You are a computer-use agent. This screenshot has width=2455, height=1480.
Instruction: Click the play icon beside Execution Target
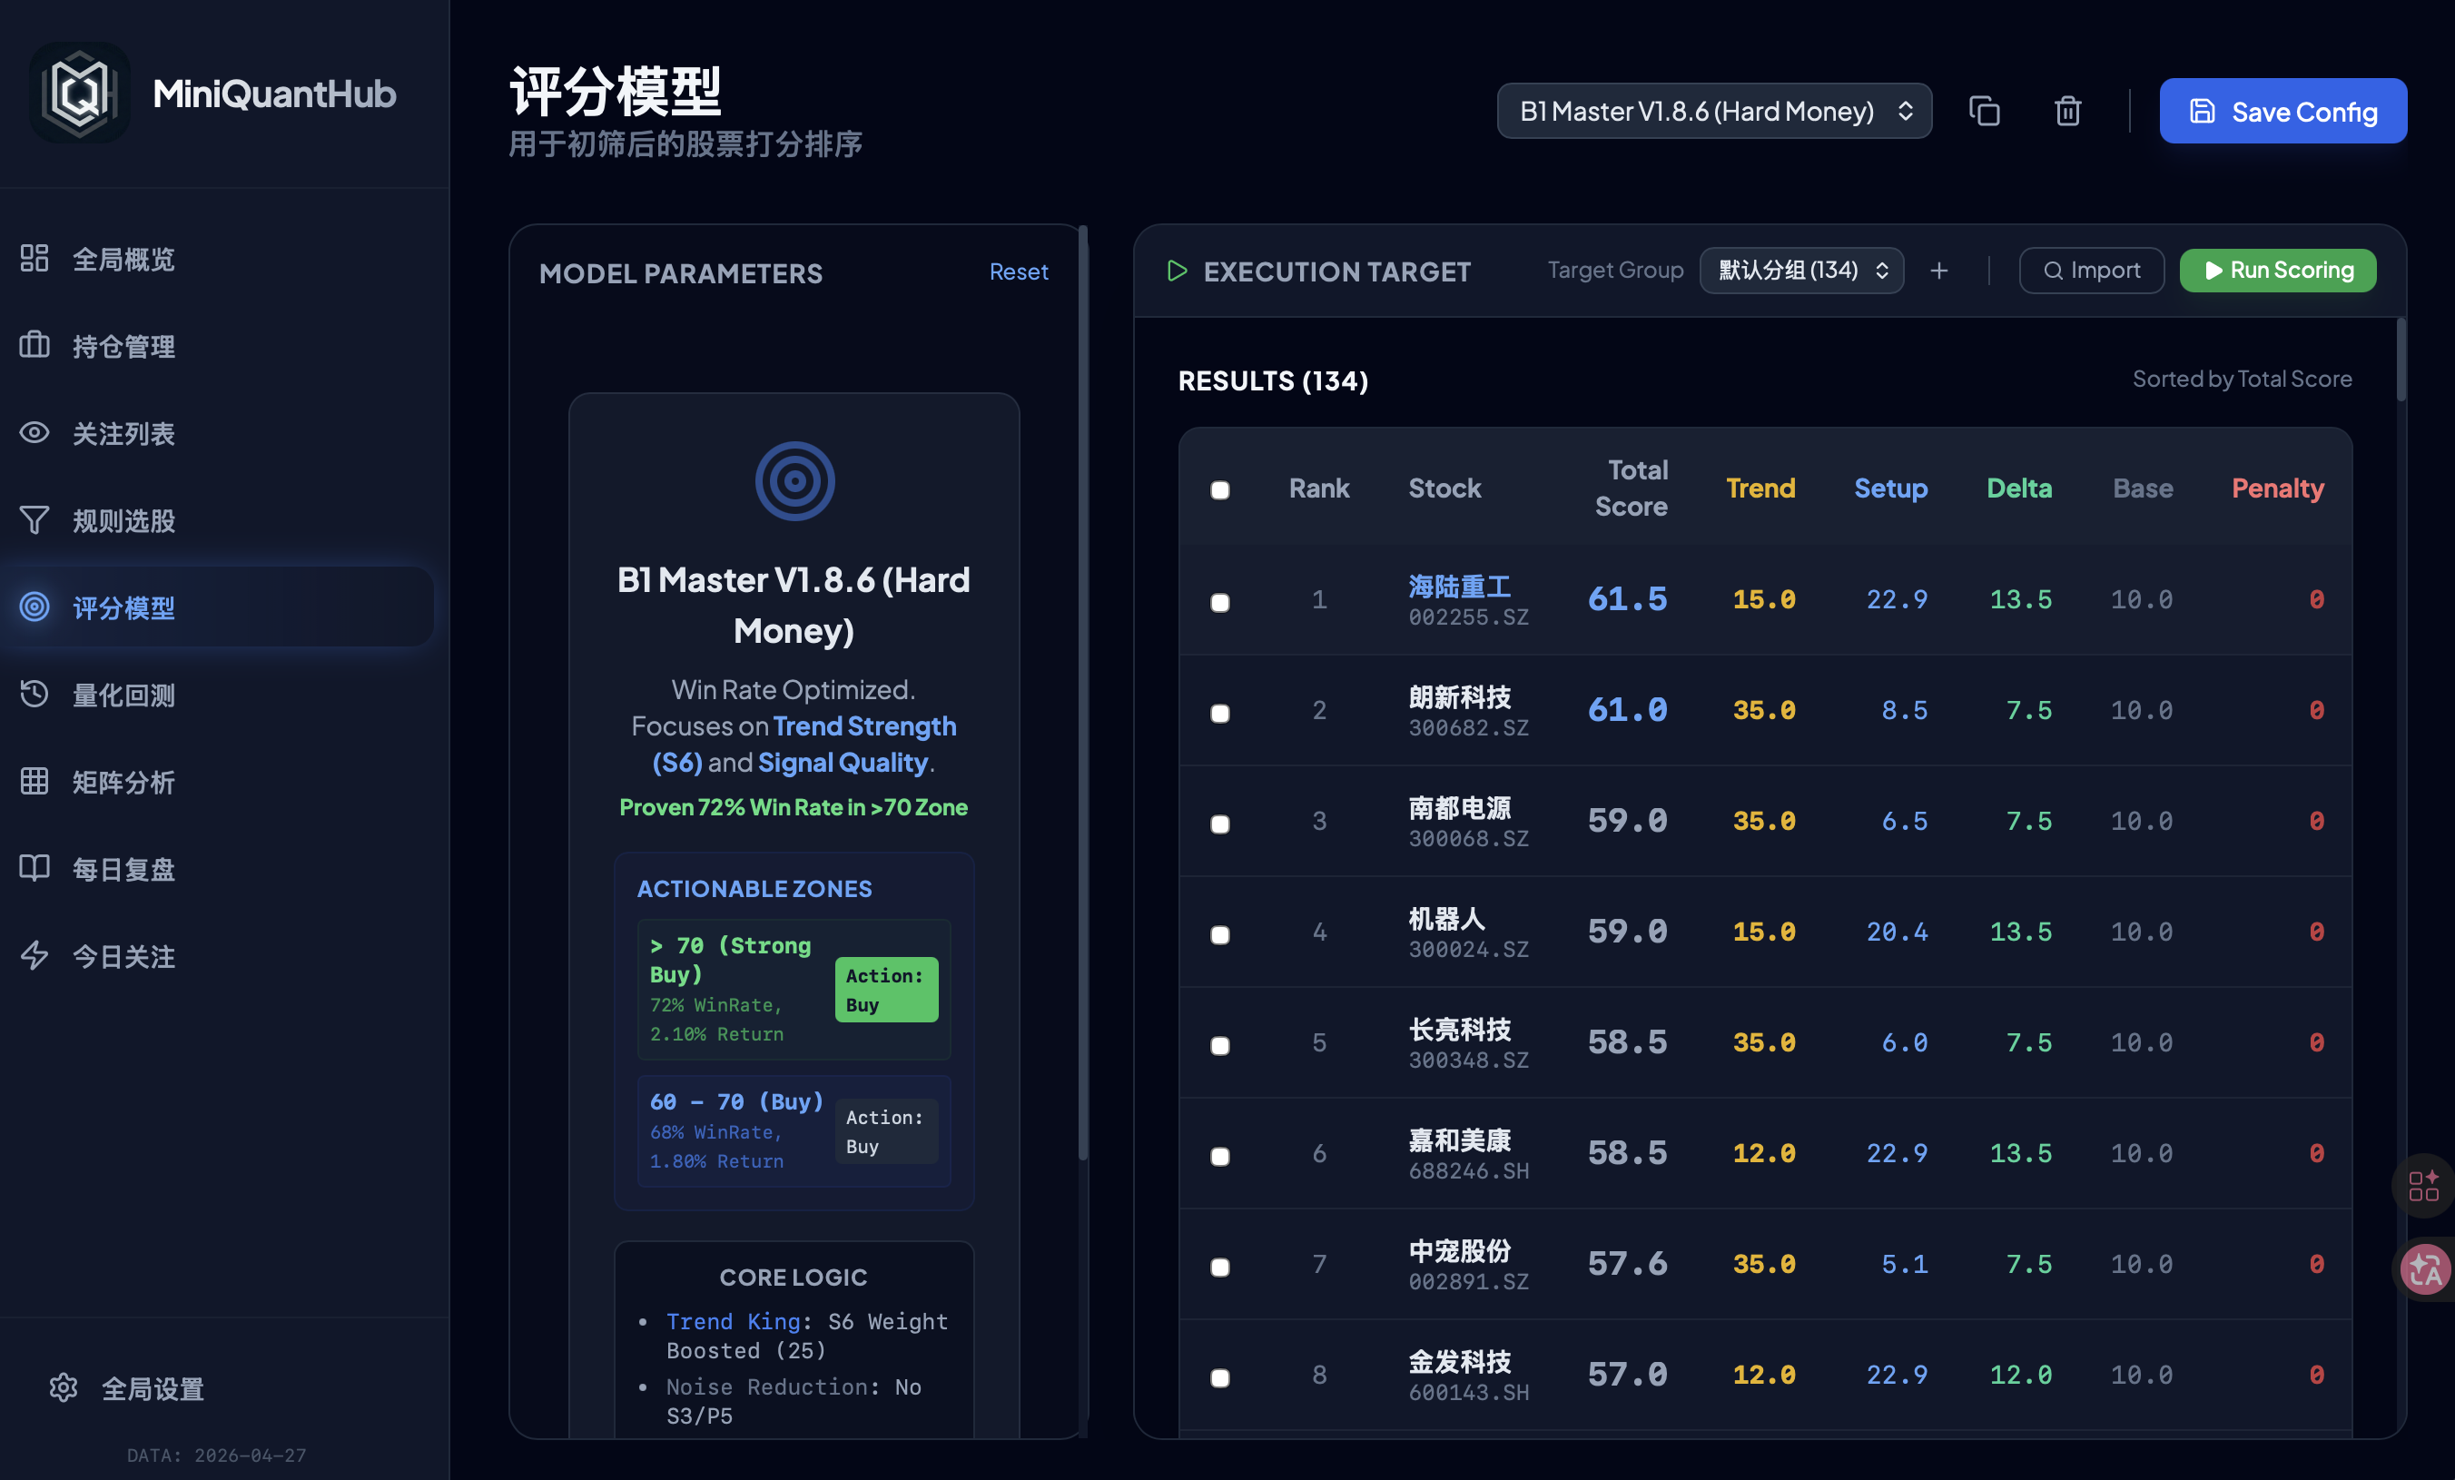click(x=1177, y=271)
